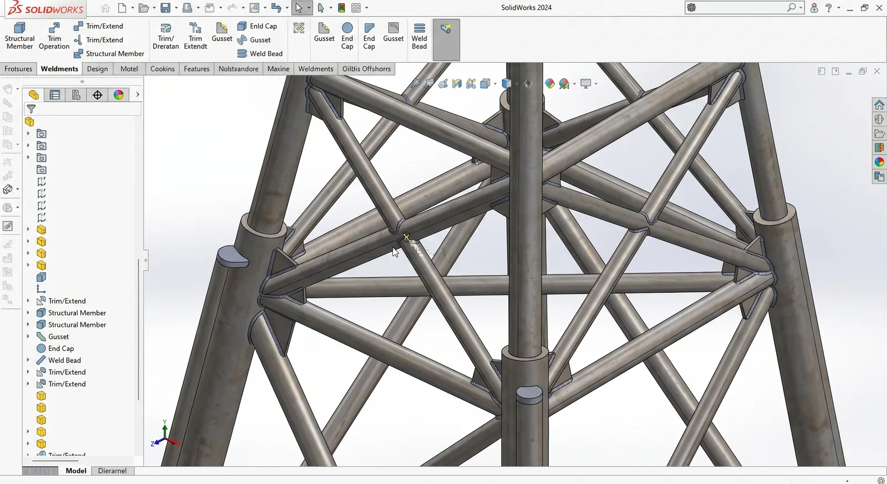Viewport: 887px width, 484px height.
Task: Click the Edit Appearance ball in view toolbar
Action: click(x=549, y=84)
